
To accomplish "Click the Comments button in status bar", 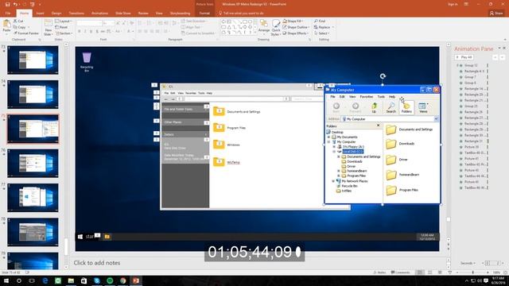I will click(400, 272).
